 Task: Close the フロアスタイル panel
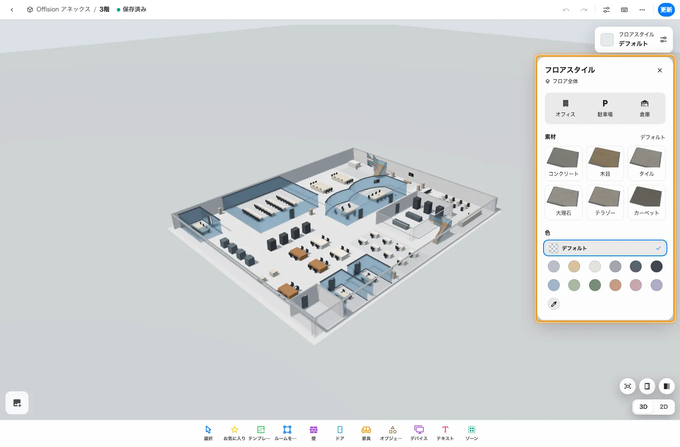pyautogui.click(x=660, y=71)
